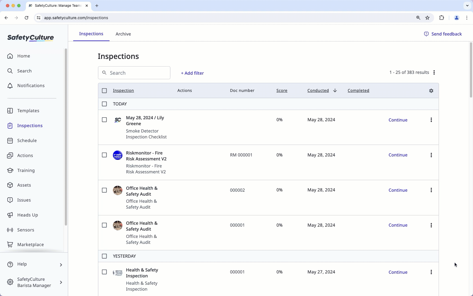The height and width of the screenshot is (296, 473).
Task: Sort by Score column header
Action: pyautogui.click(x=282, y=90)
